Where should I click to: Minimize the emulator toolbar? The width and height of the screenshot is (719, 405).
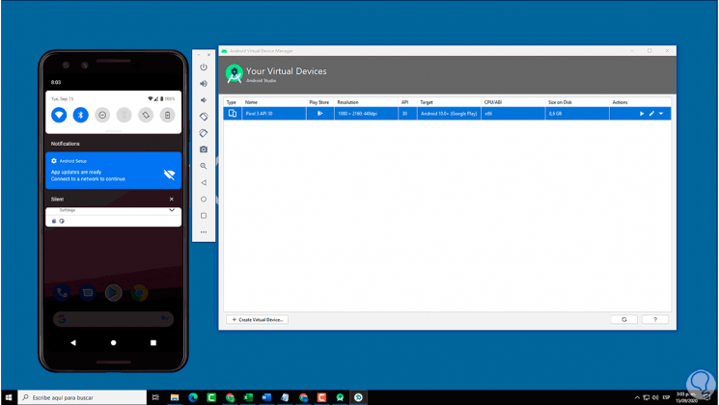click(x=199, y=55)
